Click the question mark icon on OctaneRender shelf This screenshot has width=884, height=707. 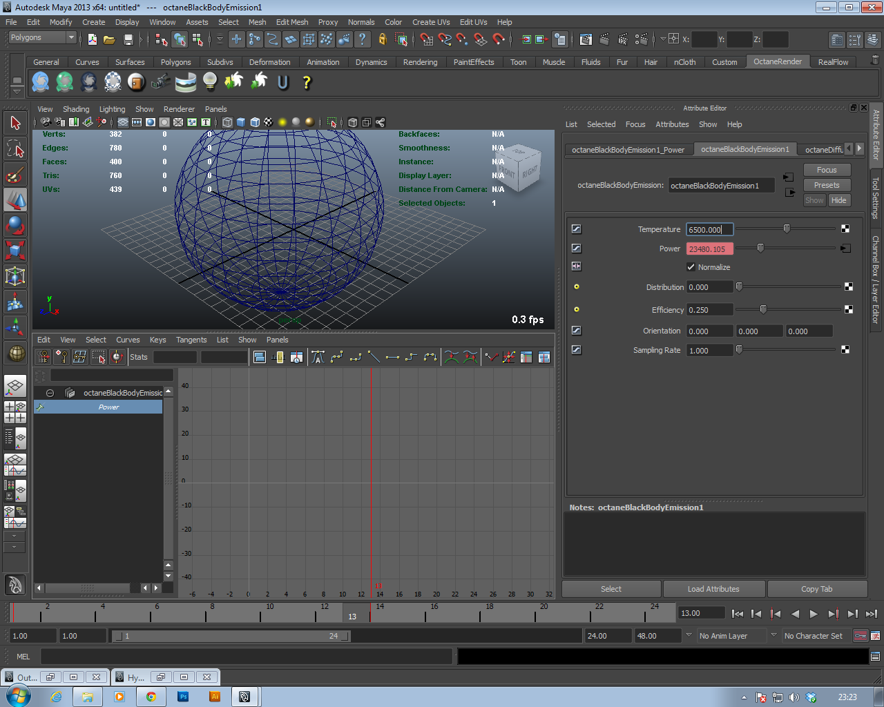click(307, 83)
